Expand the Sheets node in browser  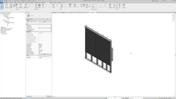pos(1,30)
